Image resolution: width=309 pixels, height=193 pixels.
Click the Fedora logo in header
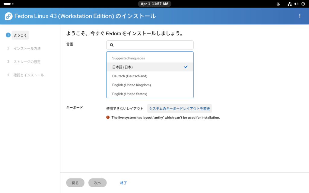coord(8,16)
